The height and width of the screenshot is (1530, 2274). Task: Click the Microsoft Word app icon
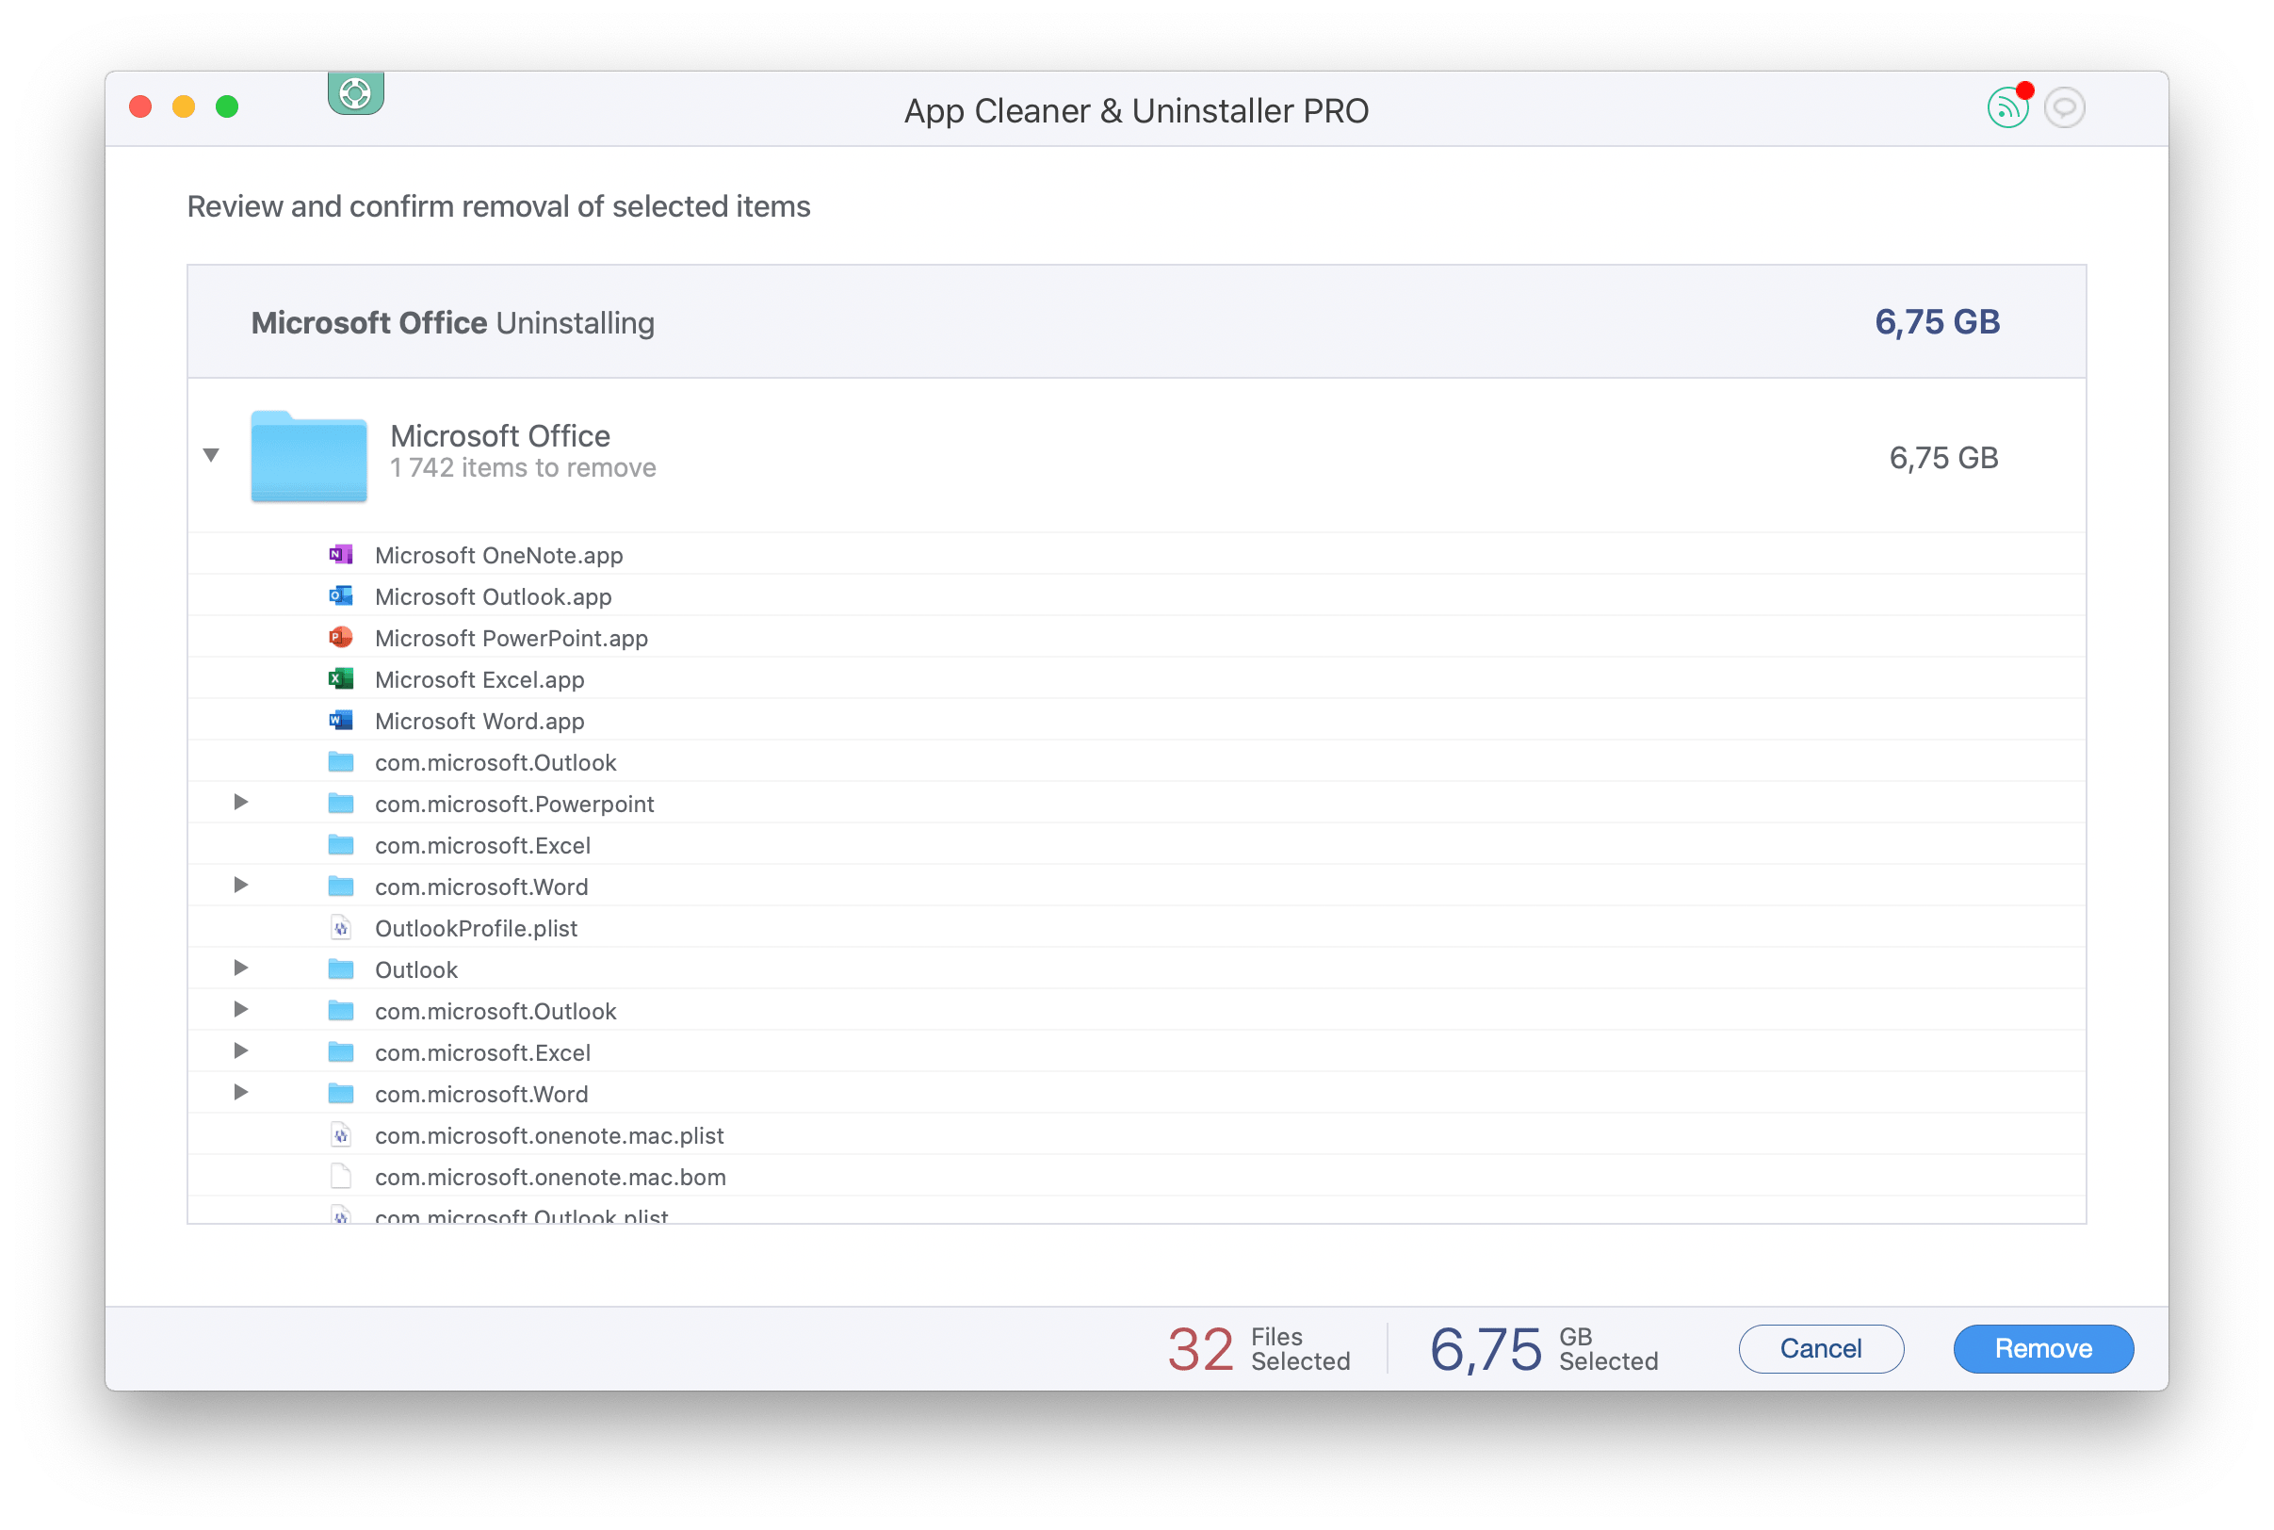pos(336,719)
